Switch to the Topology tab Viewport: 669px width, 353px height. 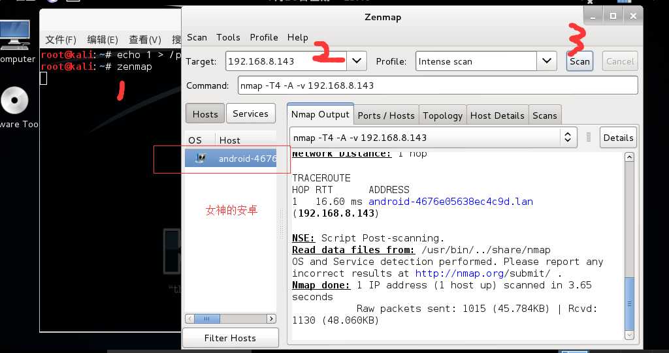[x=442, y=115]
